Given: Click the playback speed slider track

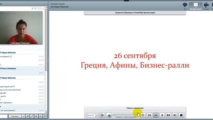Looking at the screenshot, I should (126, 115).
